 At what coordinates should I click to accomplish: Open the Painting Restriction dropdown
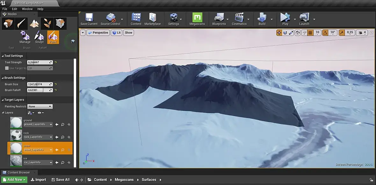coord(40,107)
